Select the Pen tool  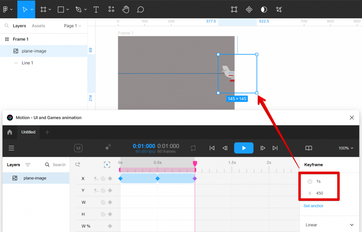(79, 10)
